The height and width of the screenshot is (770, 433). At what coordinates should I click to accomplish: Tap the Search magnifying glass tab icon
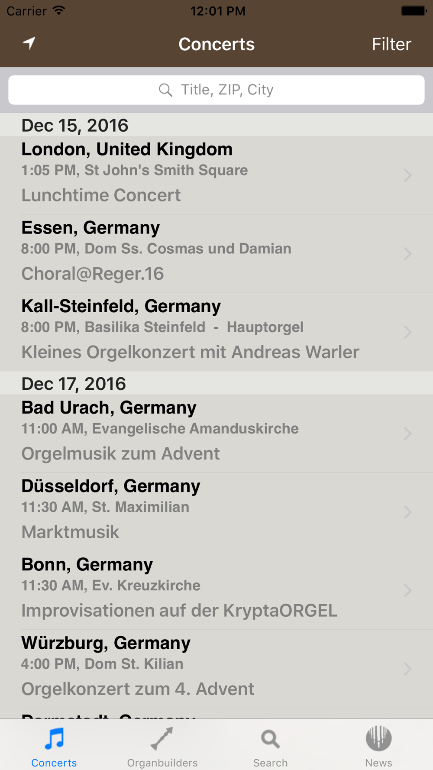[270, 739]
